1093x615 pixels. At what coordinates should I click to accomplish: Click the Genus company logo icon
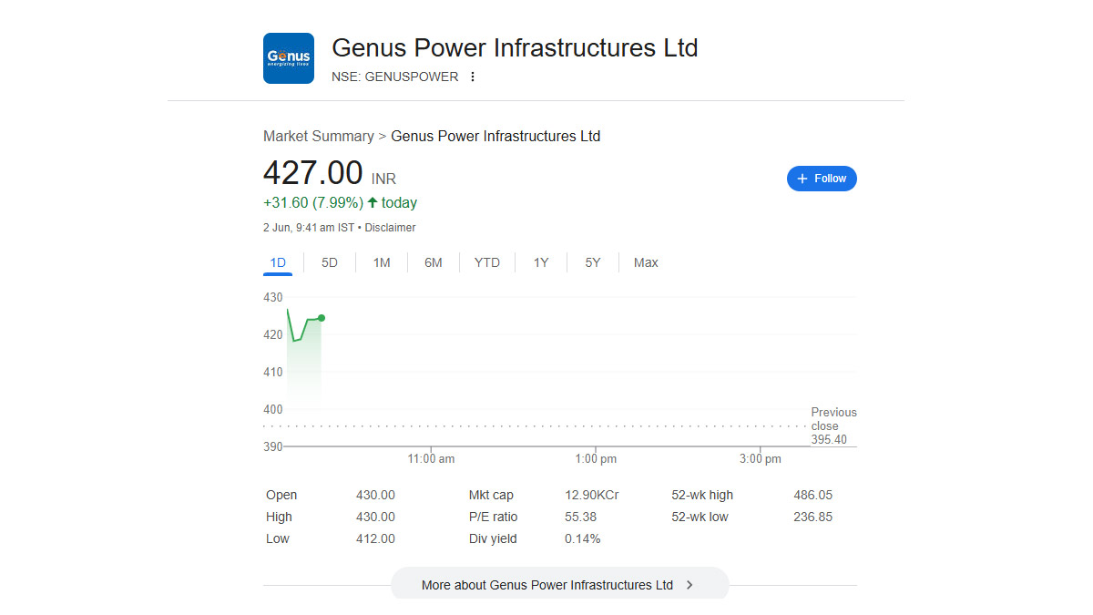point(288,58)
